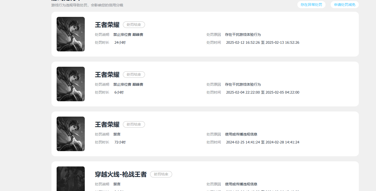This screenshot has width=376, height=191.
Task: Click the 2025-02-04 22:22:00 penalty time range
Action: [x=263, y=92]
